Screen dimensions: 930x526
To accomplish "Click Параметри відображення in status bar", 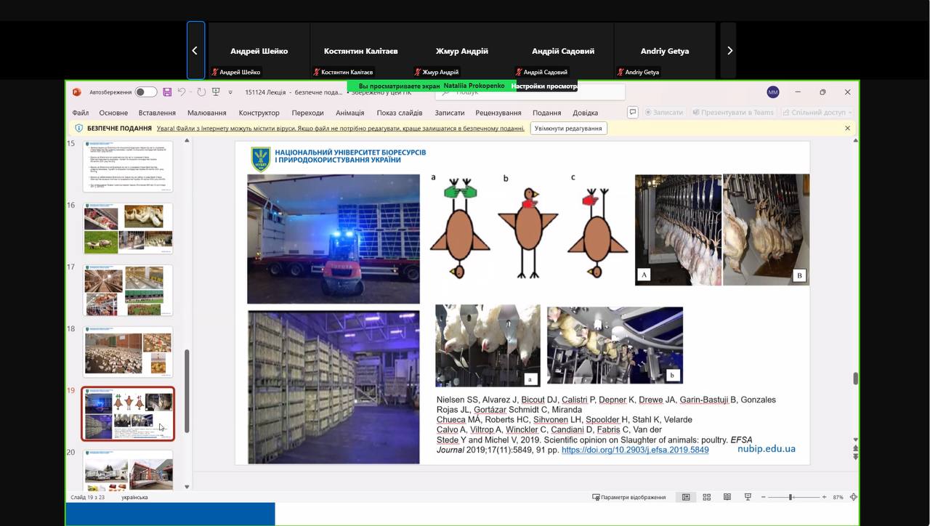I will (x=629, y=497).
